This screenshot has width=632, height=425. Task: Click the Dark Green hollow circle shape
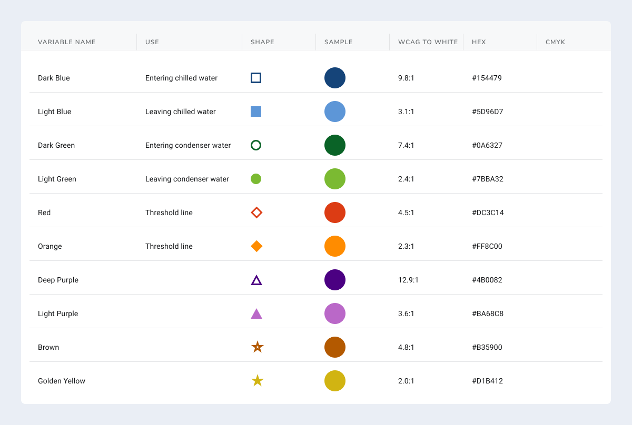pyautogui.click(x=256, y=145)
